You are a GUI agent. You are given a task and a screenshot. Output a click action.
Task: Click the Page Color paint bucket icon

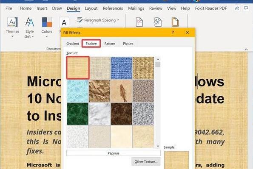[x=157, y=22]
